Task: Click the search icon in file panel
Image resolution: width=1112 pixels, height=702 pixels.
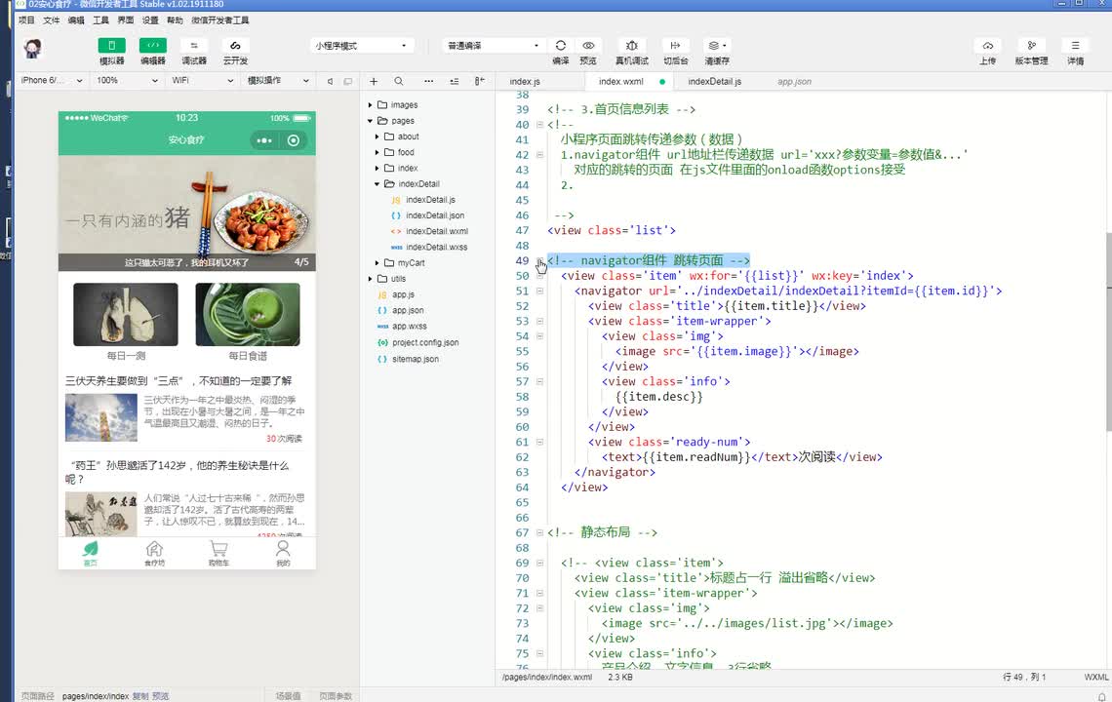Action: [399, 81]
